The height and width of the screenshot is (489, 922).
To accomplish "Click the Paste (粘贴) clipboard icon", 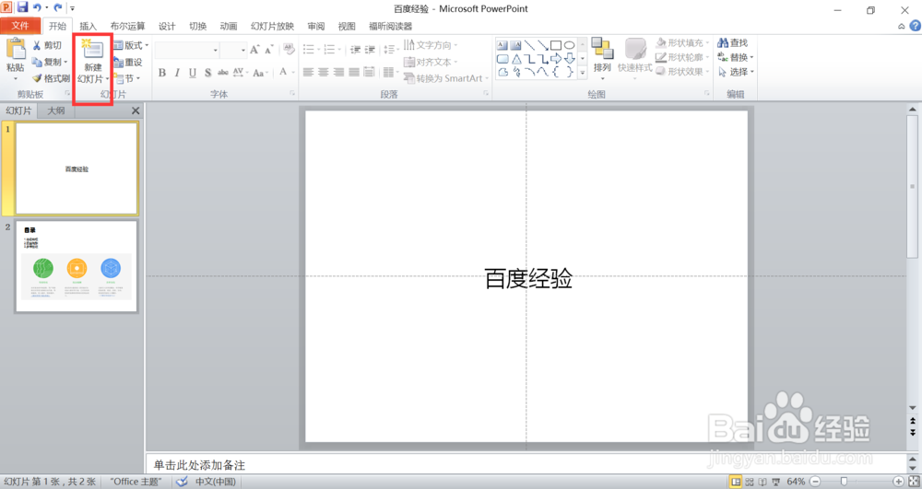I will coord(16,49).
